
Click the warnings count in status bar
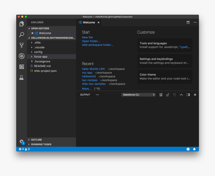pos(27,149)
